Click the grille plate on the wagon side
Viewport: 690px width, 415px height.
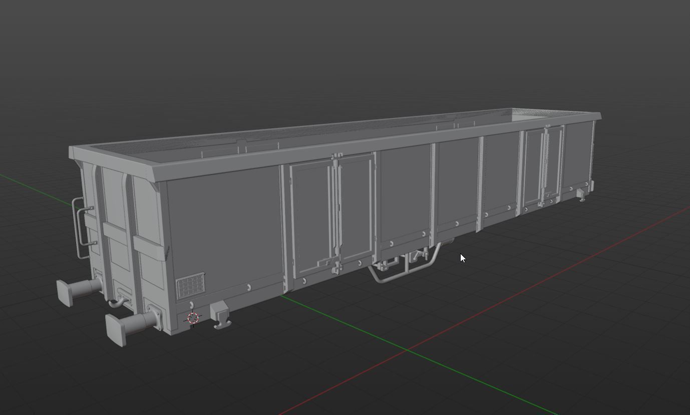click(x=190, y=286)
